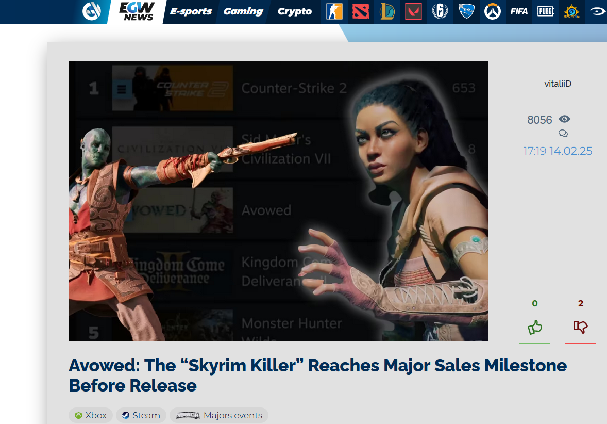This screenshot has width=607, height=424.
Task: Click the thumbs down dislike button
Action: [x=580, y=327]
